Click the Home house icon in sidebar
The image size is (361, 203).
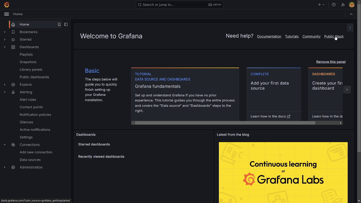pos(13,25)
